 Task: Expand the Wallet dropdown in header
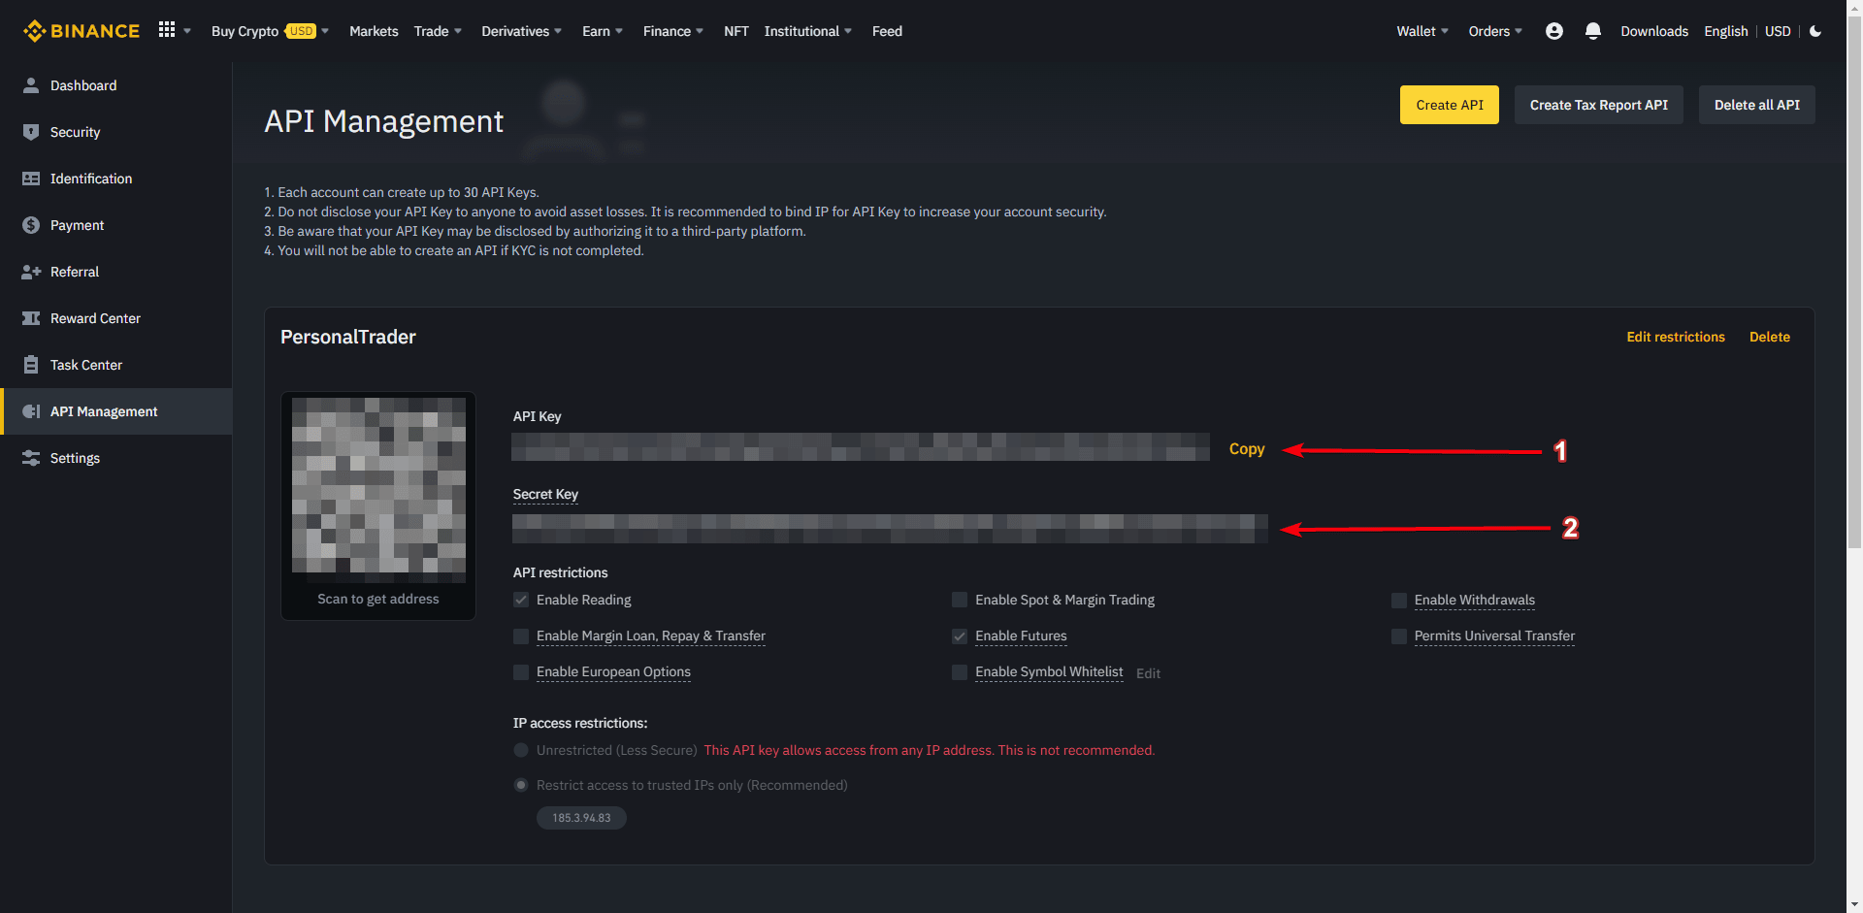[1422, 31]
